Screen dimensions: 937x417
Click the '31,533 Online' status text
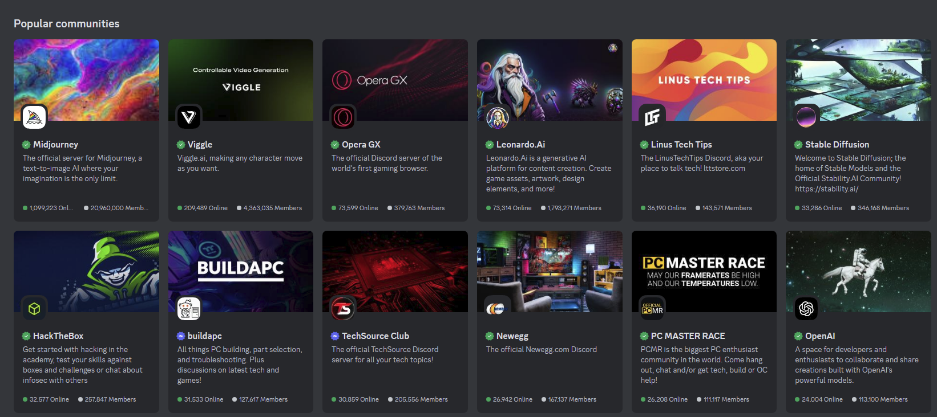[x=204, y=399]
